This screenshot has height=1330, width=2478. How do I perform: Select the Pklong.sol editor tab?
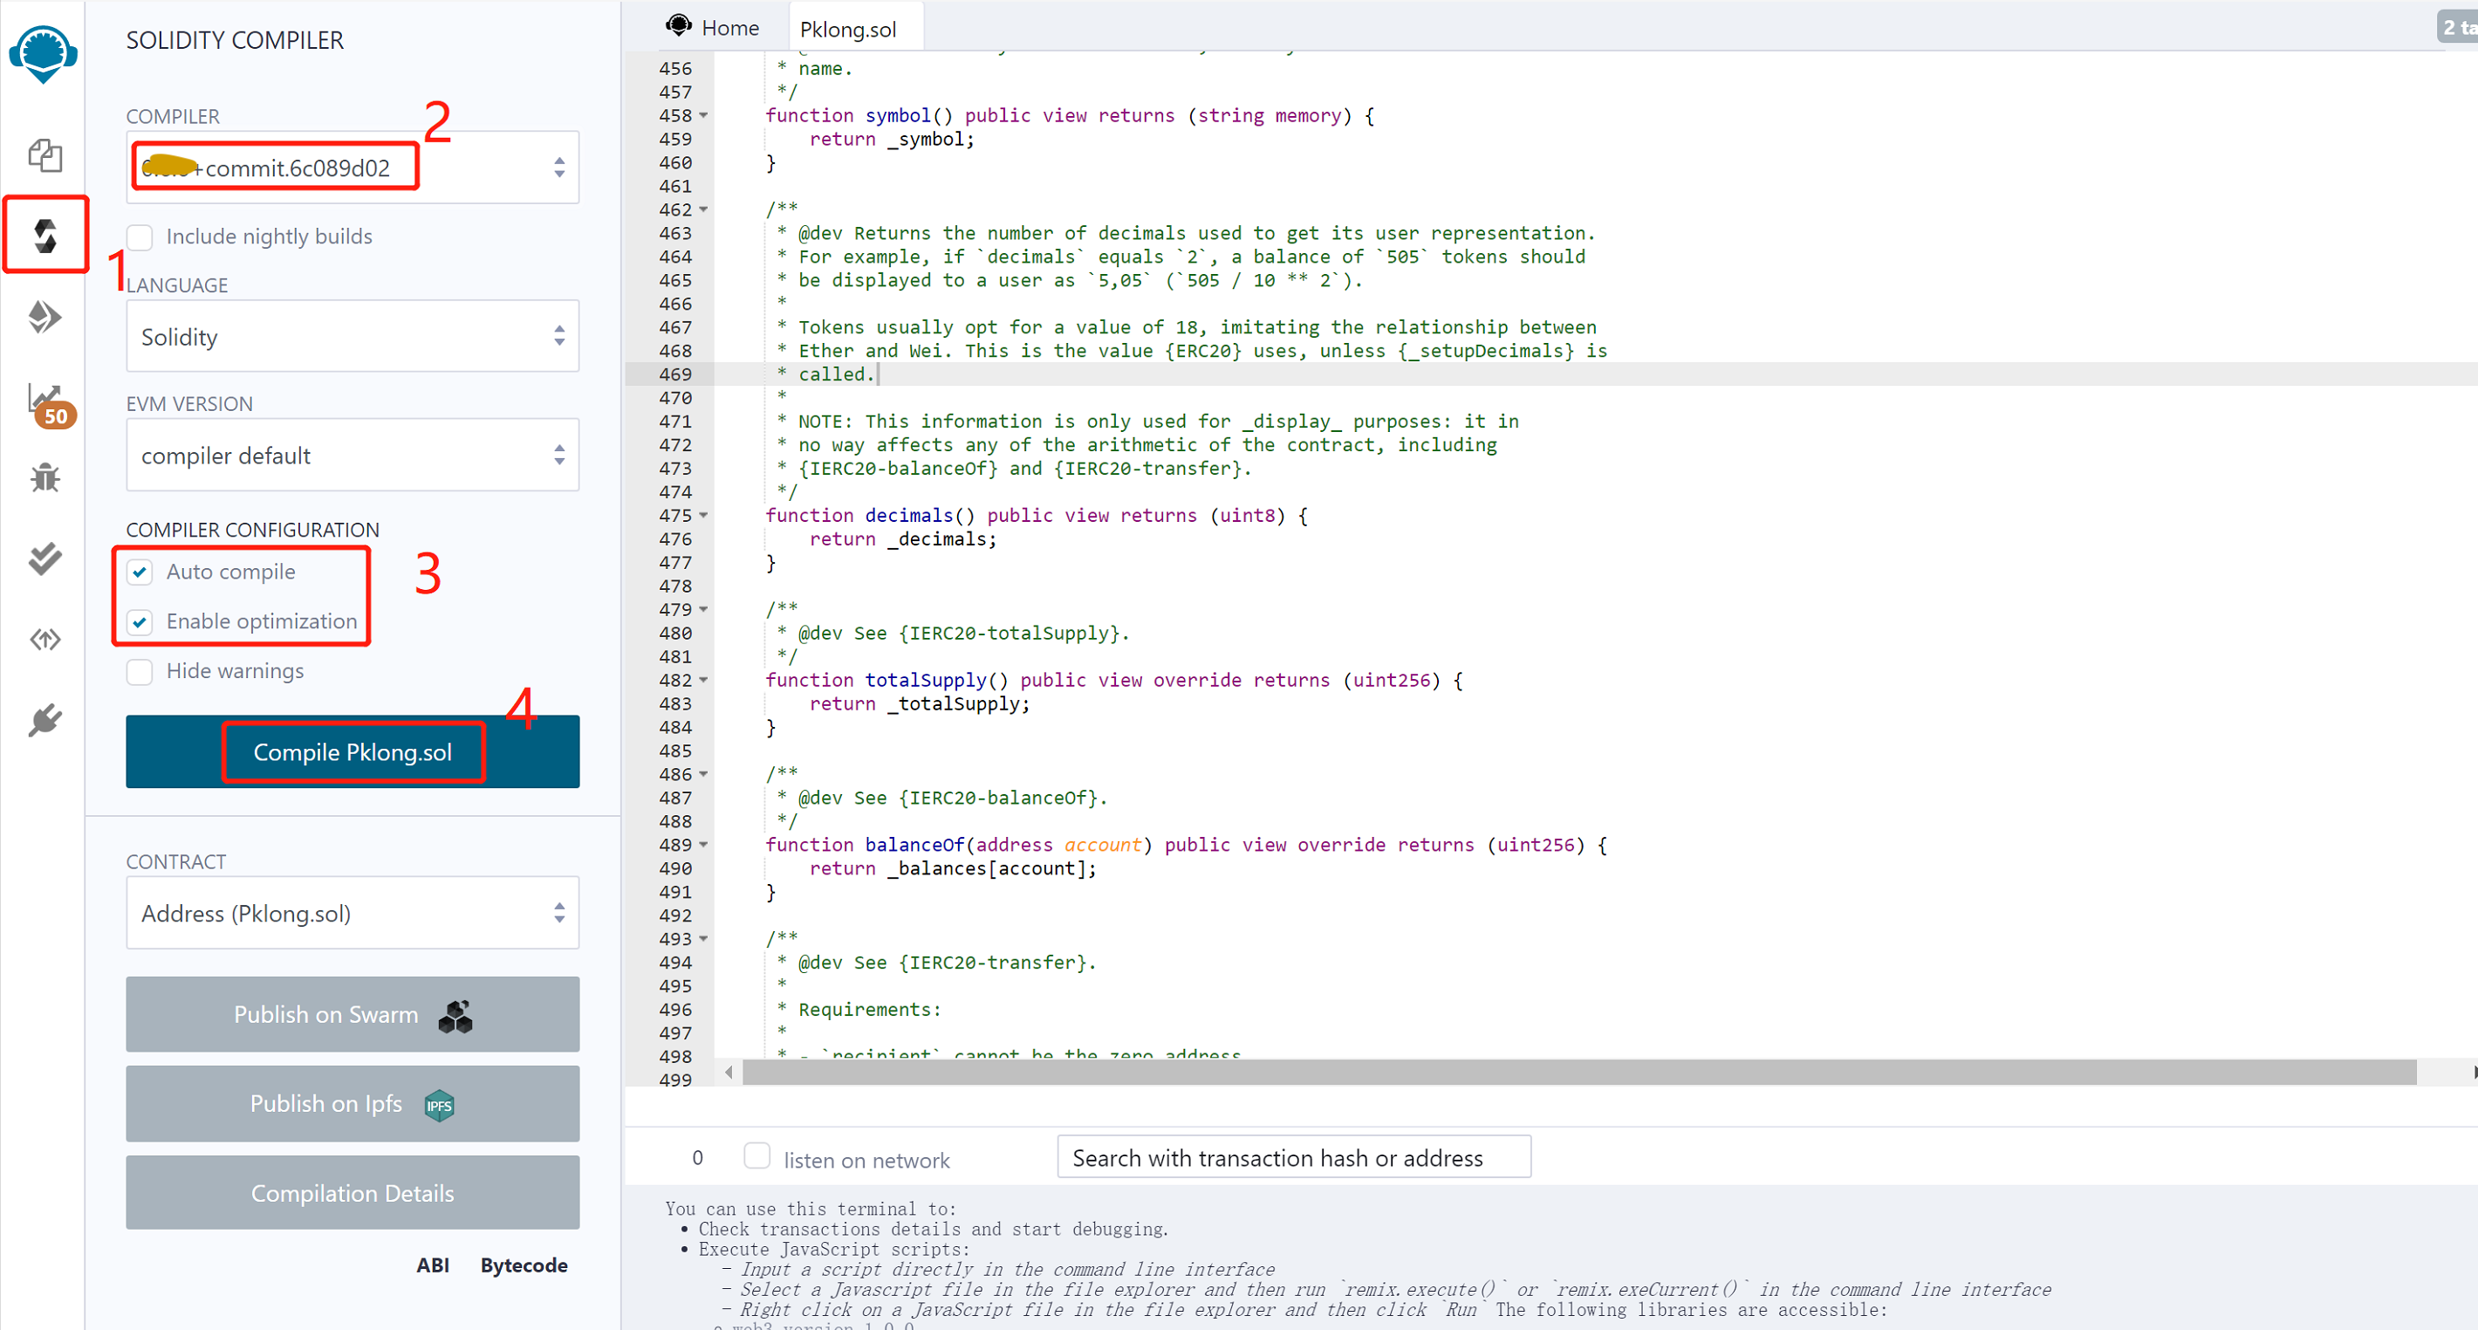pos(847,29)
